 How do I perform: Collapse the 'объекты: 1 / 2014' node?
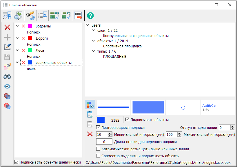pyautogui.click(x=94, y=41)
